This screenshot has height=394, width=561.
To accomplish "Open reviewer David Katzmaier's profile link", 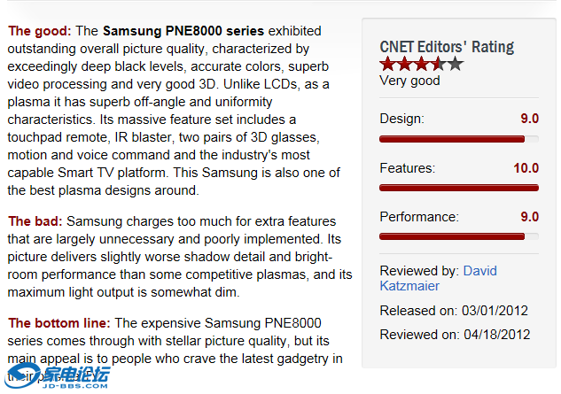I will 438,278.
